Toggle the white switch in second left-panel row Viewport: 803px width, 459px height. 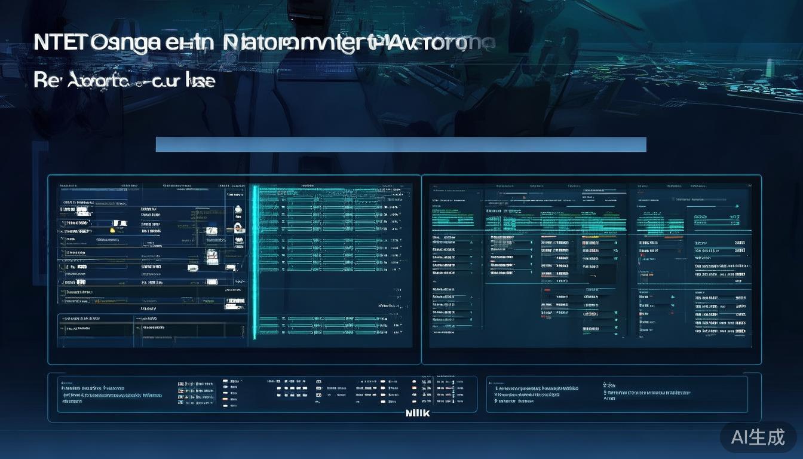[119, 223]
